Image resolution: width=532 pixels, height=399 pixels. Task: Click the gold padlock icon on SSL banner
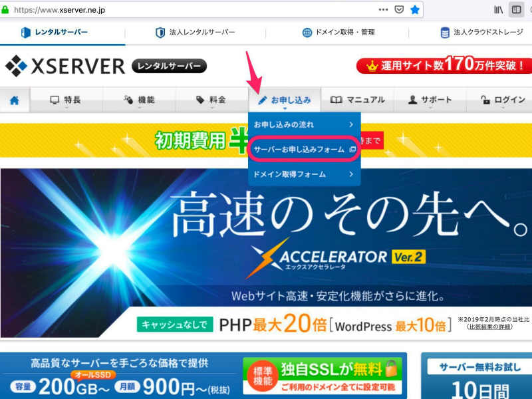[x=390, y=368]
